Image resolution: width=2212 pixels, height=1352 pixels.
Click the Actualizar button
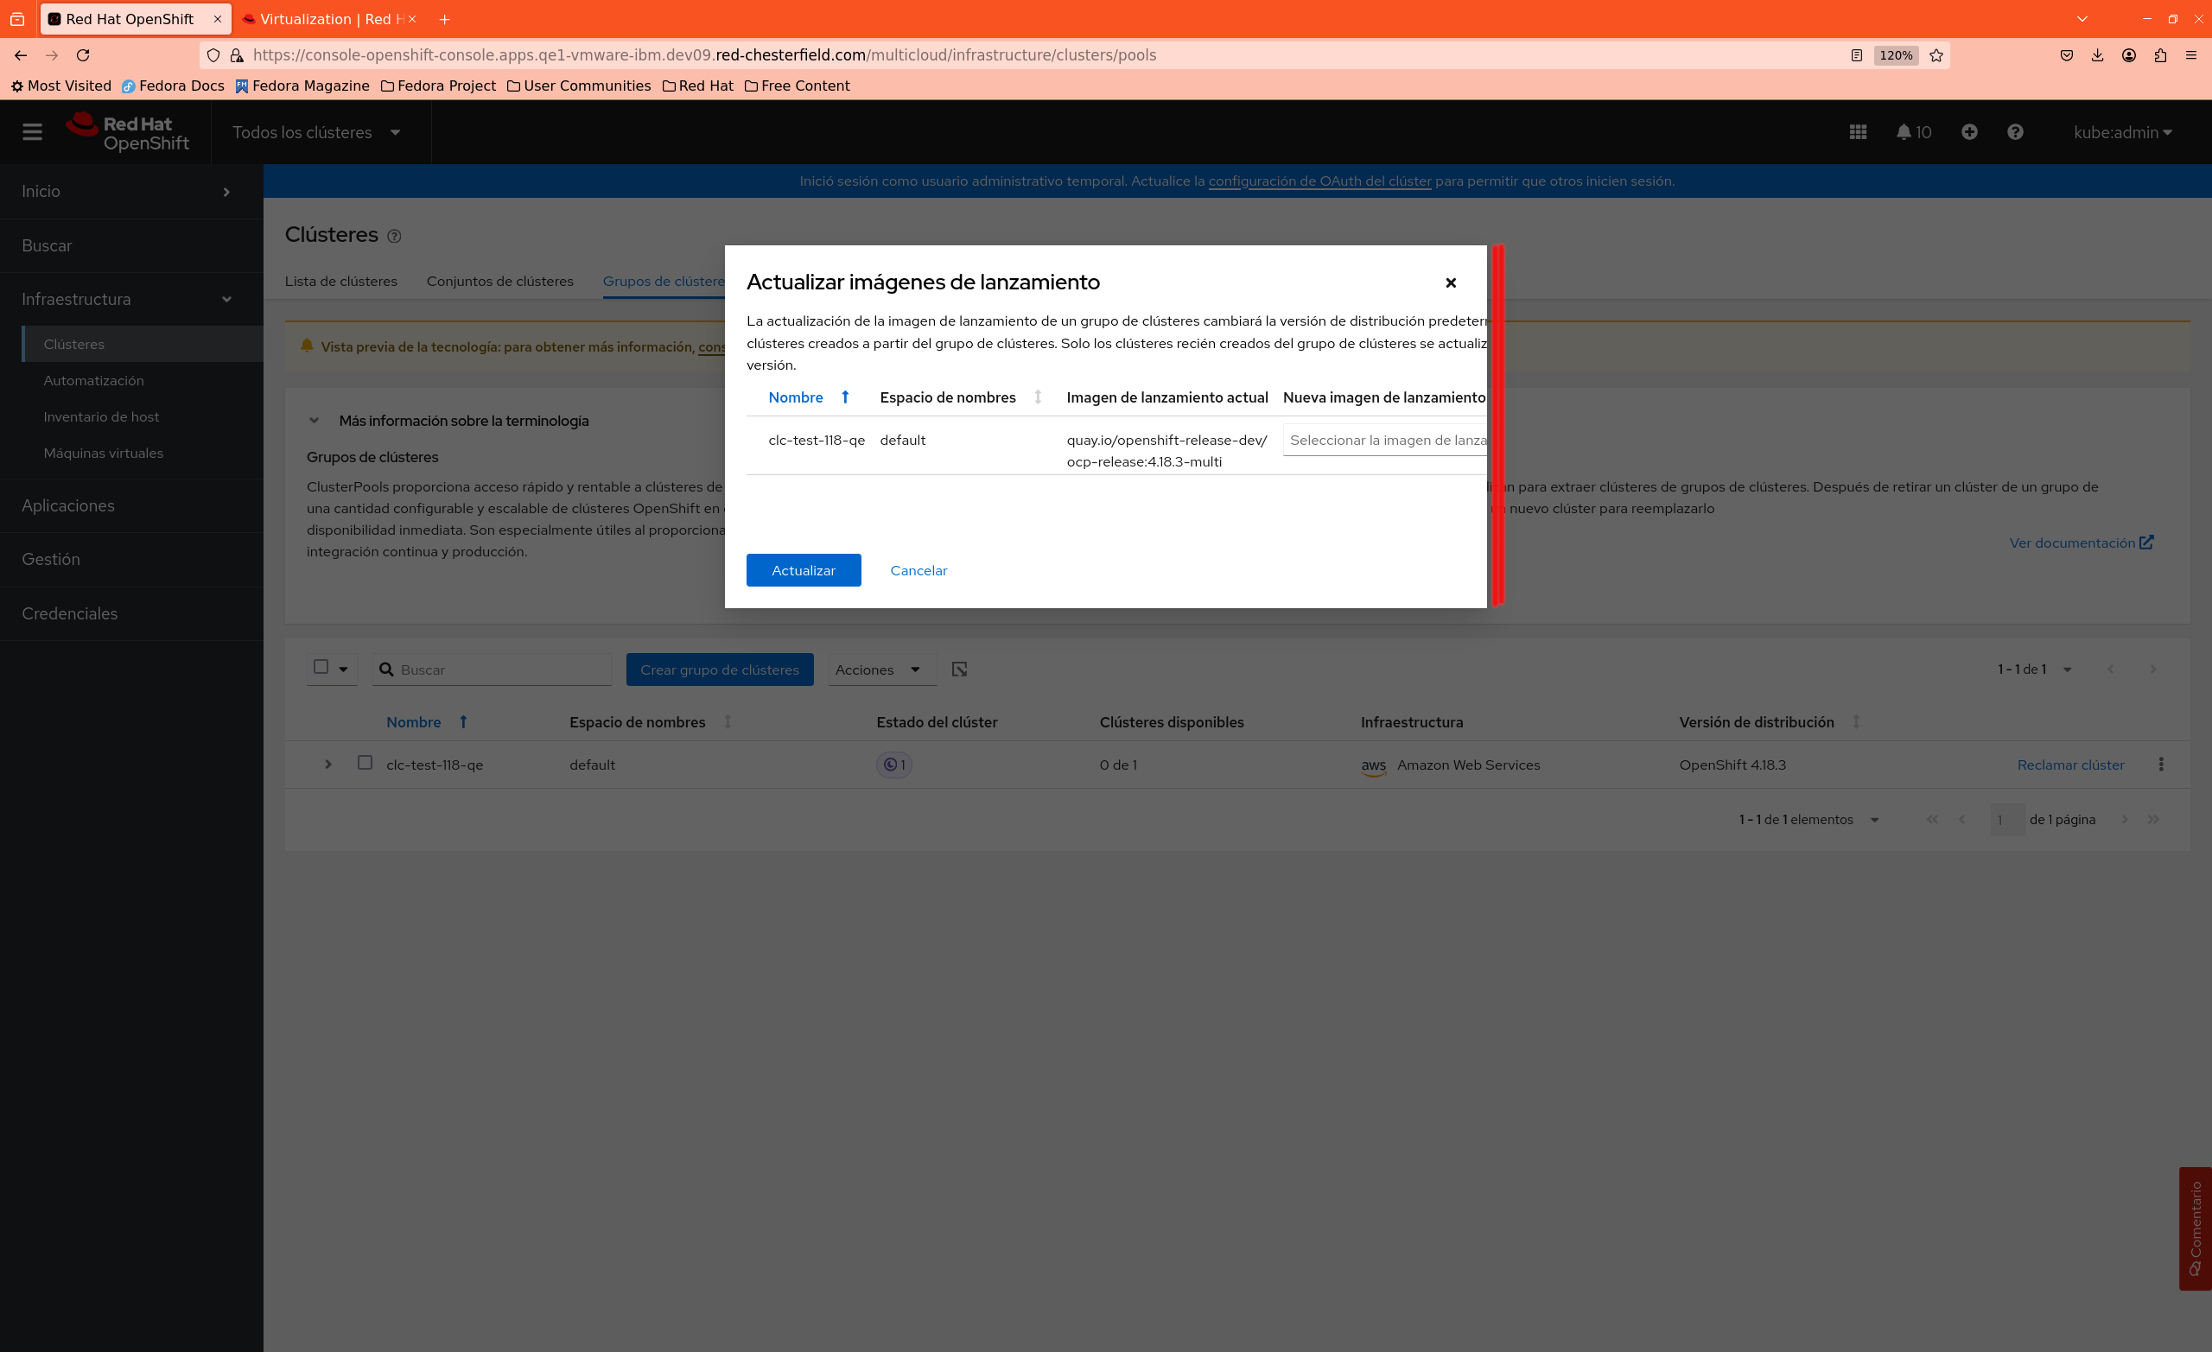803,570
